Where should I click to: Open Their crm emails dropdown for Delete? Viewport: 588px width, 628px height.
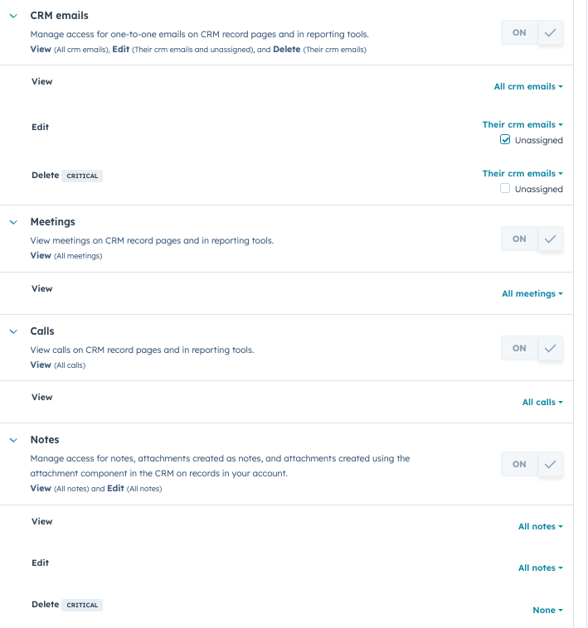pyautogui.click(x=522, y=173)
